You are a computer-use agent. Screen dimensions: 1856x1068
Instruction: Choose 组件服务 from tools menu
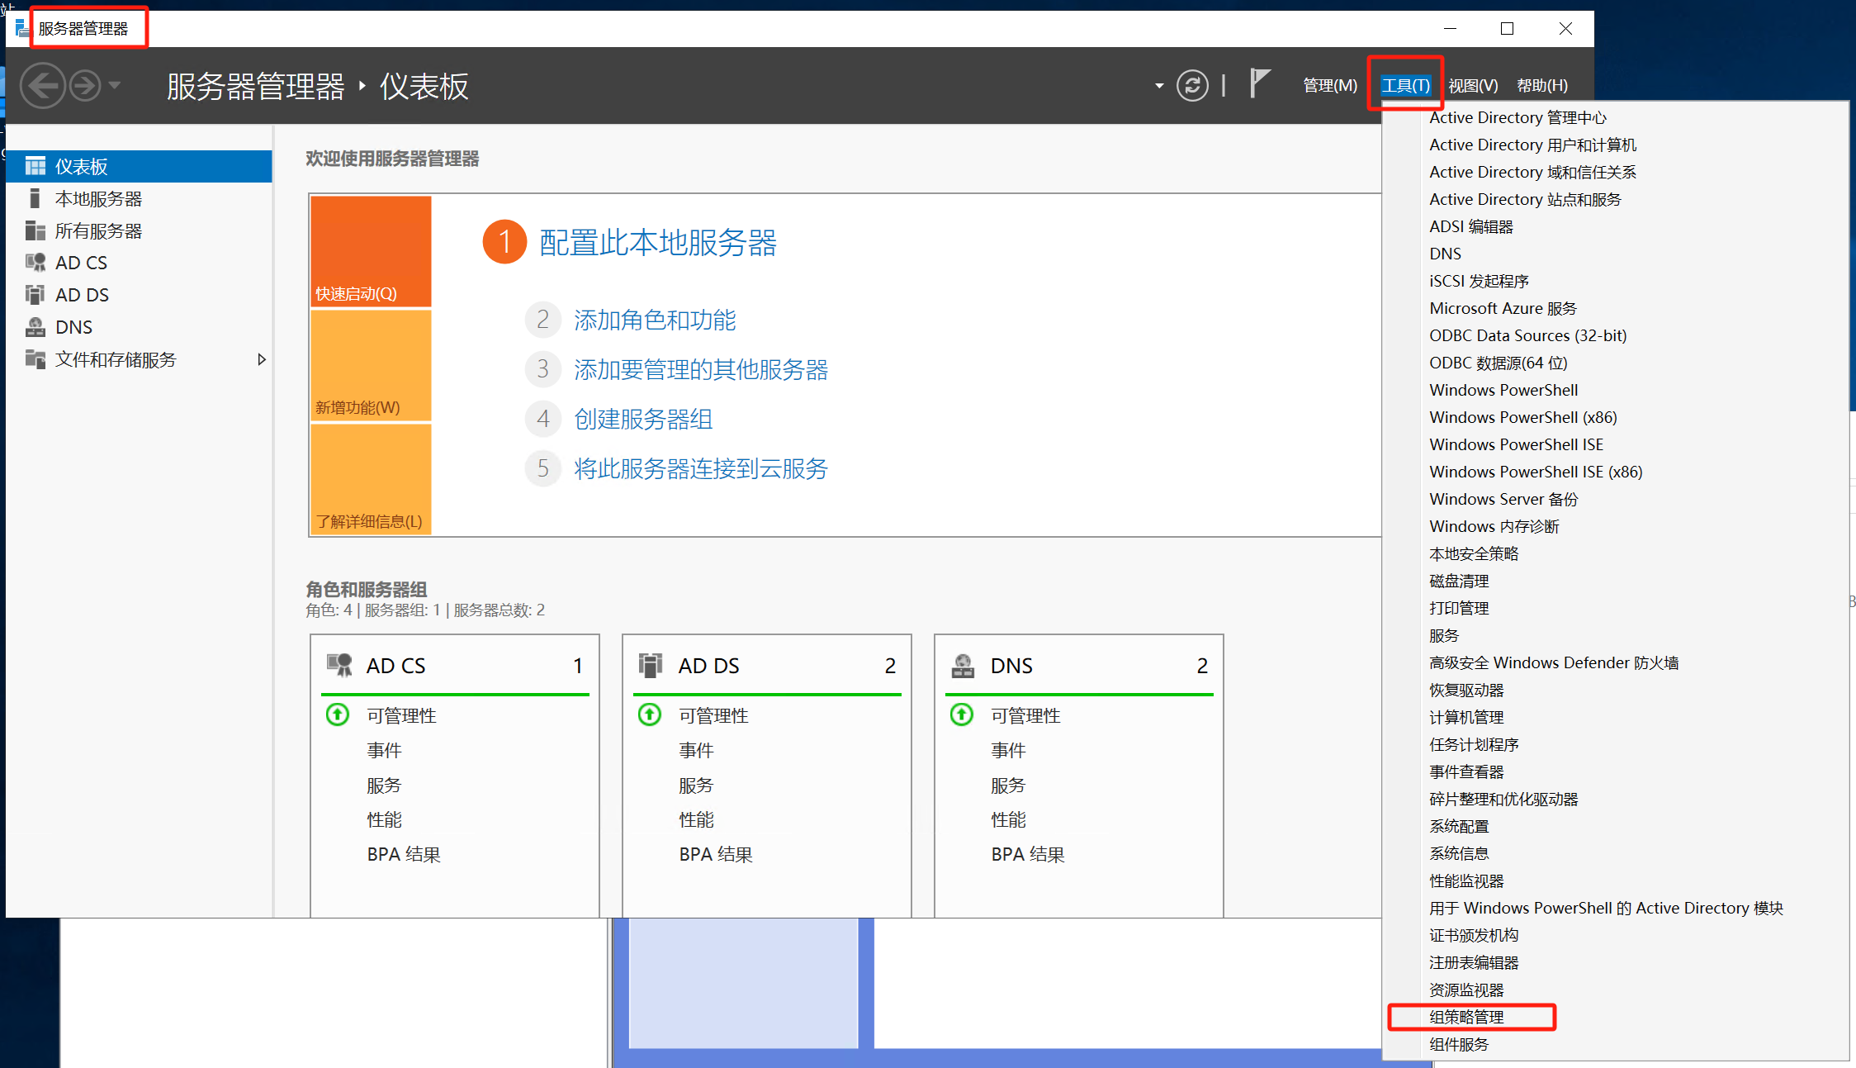coord(1459,1044)
